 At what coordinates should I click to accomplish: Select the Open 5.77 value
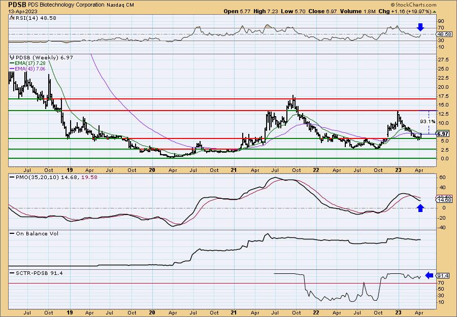click(238, 11)
